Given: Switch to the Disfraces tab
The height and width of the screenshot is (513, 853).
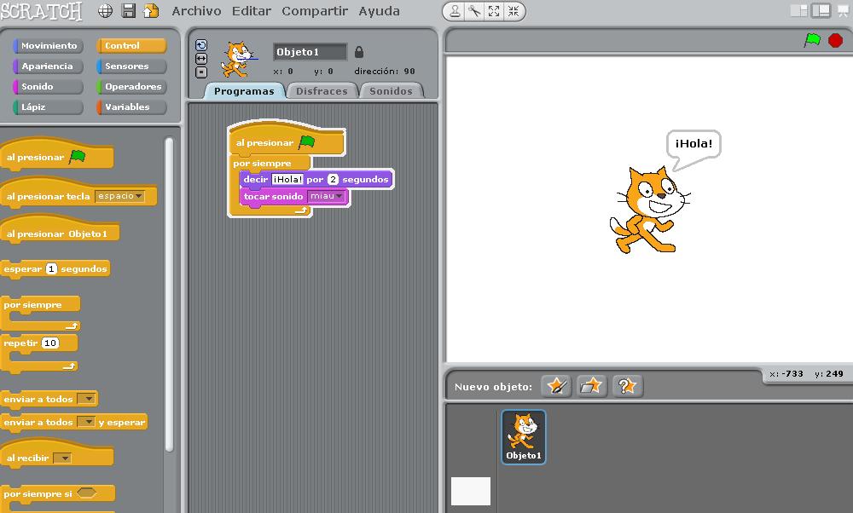Looking at the screenshot, I should point(322,91).
